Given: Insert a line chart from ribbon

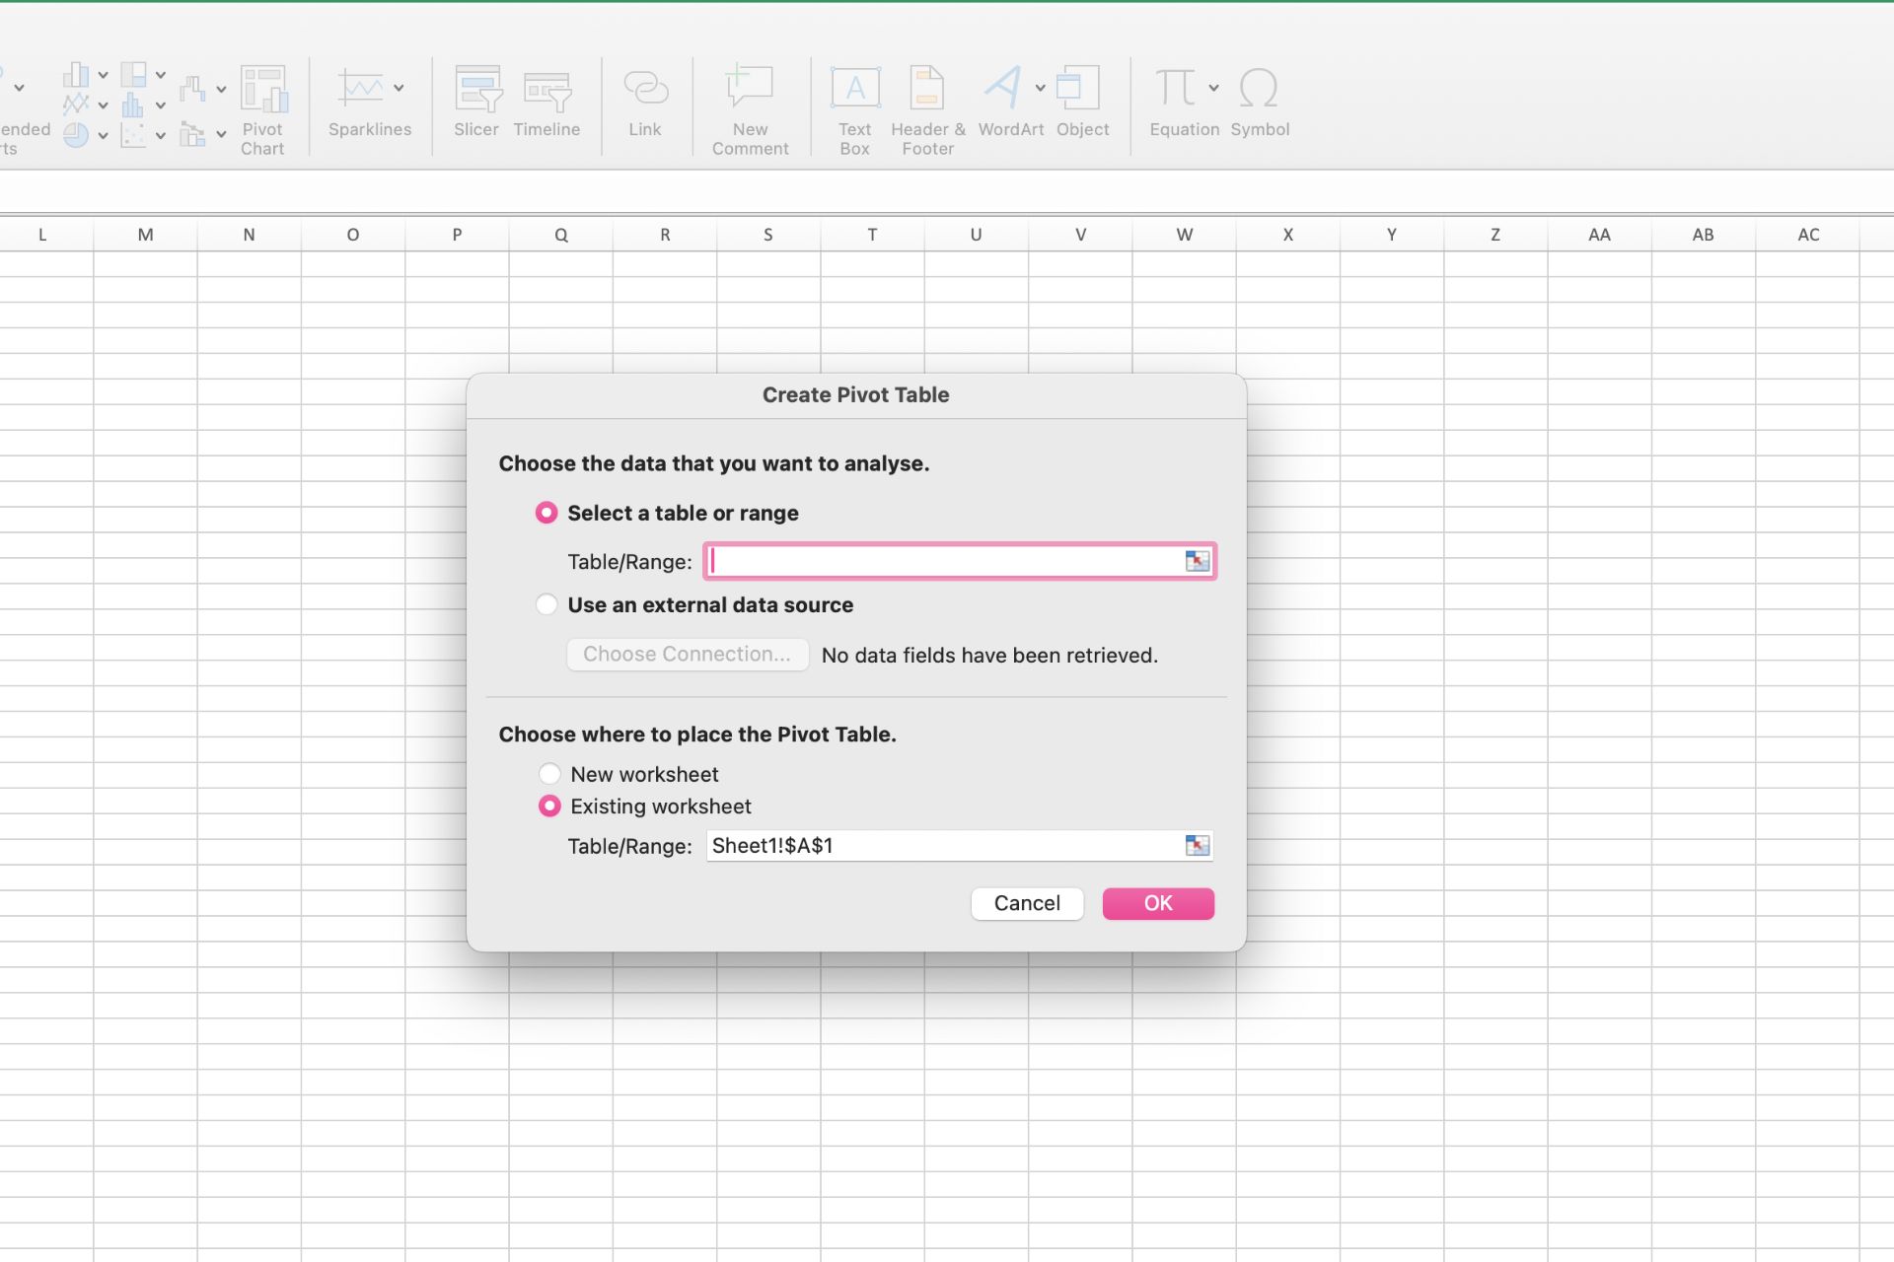Looking at the screenshot, I should pos(76,105).
